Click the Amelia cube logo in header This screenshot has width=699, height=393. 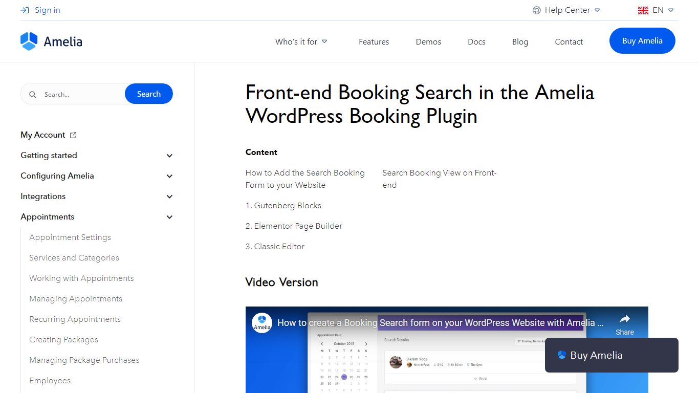pyautogui.click(x=29, y=41)
